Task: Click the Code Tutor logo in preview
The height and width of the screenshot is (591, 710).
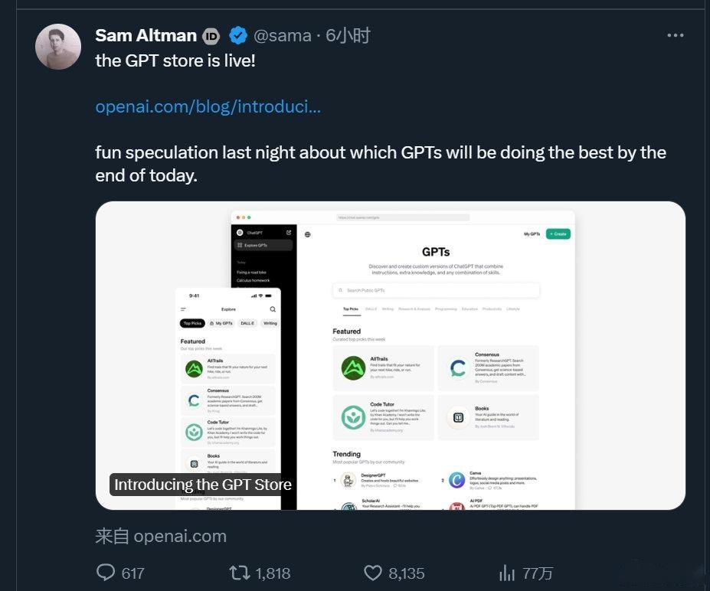Action: (353, 417)
